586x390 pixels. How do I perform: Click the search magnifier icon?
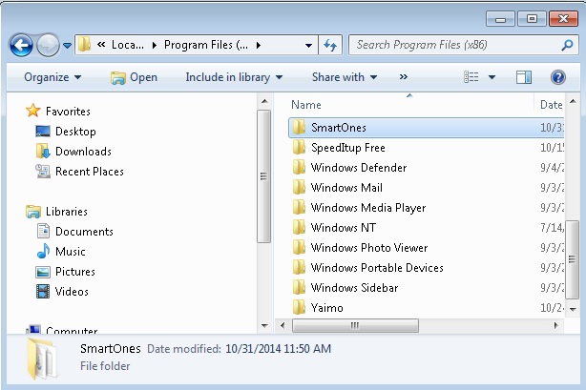tap(567, 45)
